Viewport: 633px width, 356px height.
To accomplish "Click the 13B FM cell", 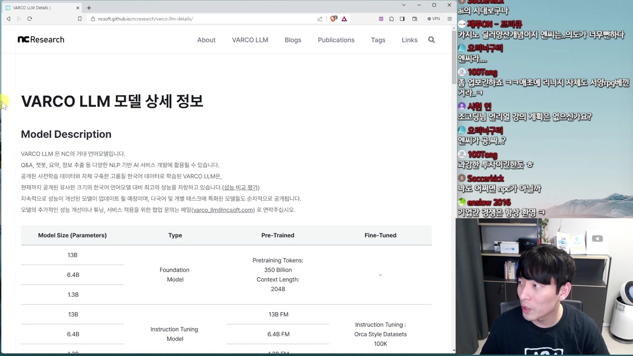I will 278,315.
